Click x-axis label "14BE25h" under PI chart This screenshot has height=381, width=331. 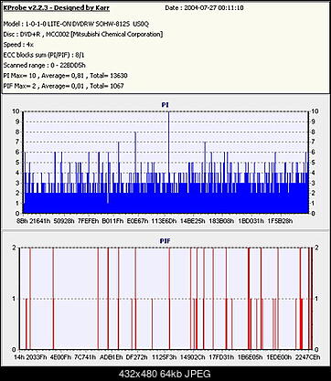tap(193, 221)
